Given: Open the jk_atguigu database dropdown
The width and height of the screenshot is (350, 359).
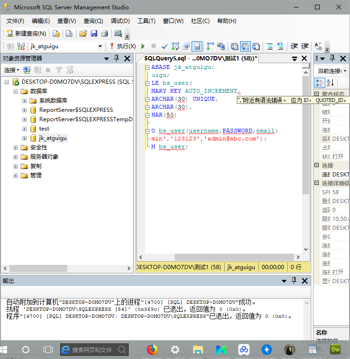Looking at the screenshot, I should 100,46.
